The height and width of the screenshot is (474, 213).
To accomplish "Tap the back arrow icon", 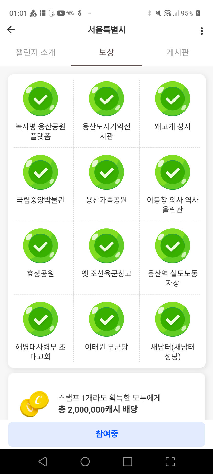I will 11,30.
